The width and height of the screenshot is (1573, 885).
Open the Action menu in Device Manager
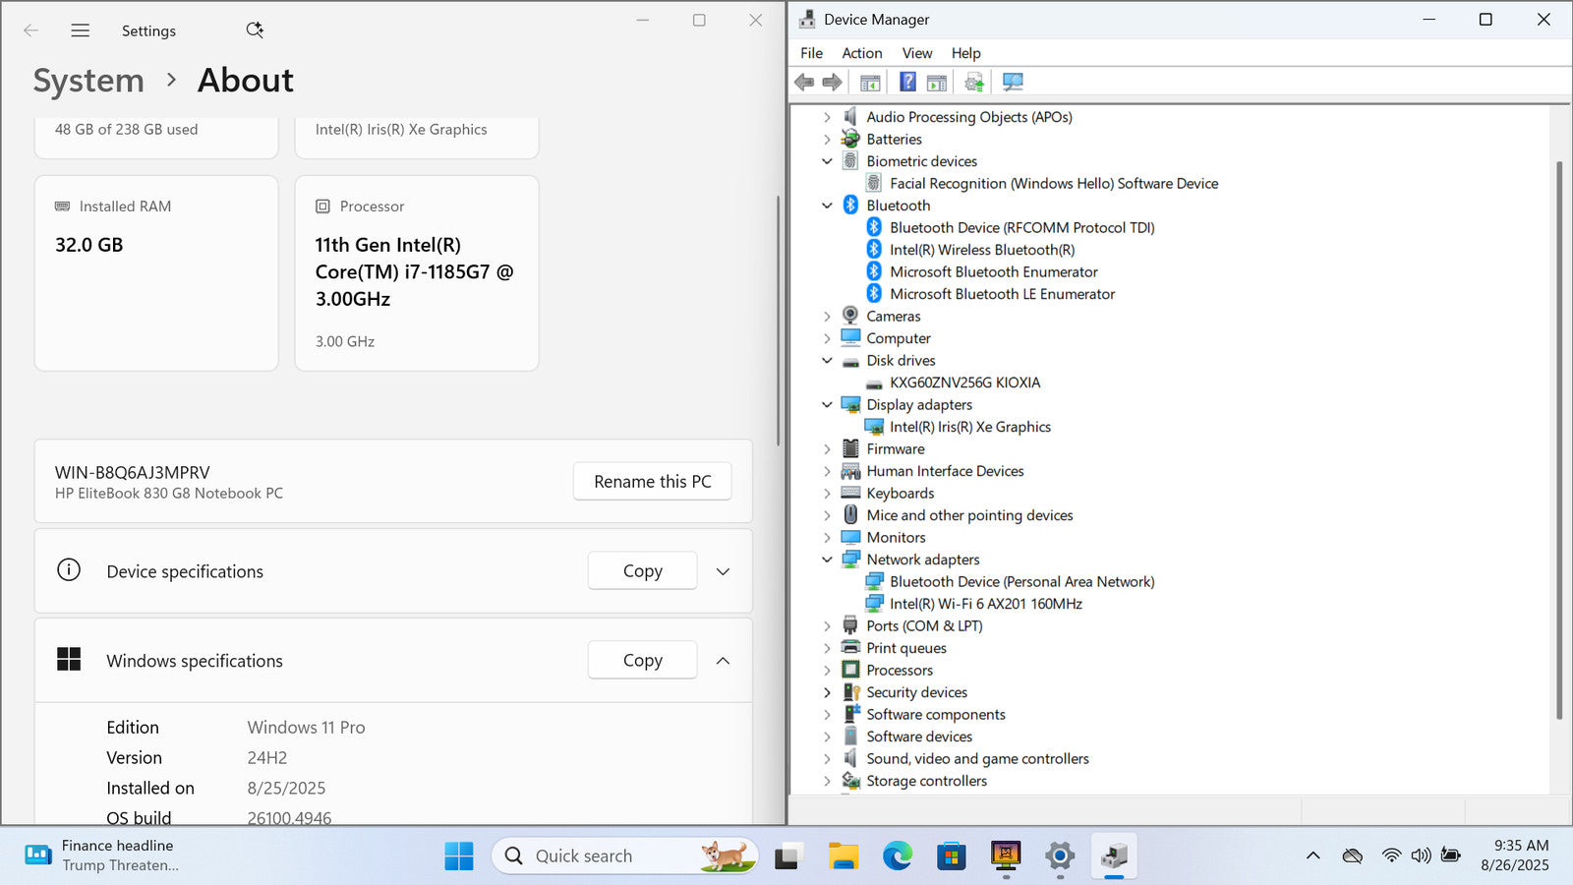pyautogui.click(x=861, y=53)
